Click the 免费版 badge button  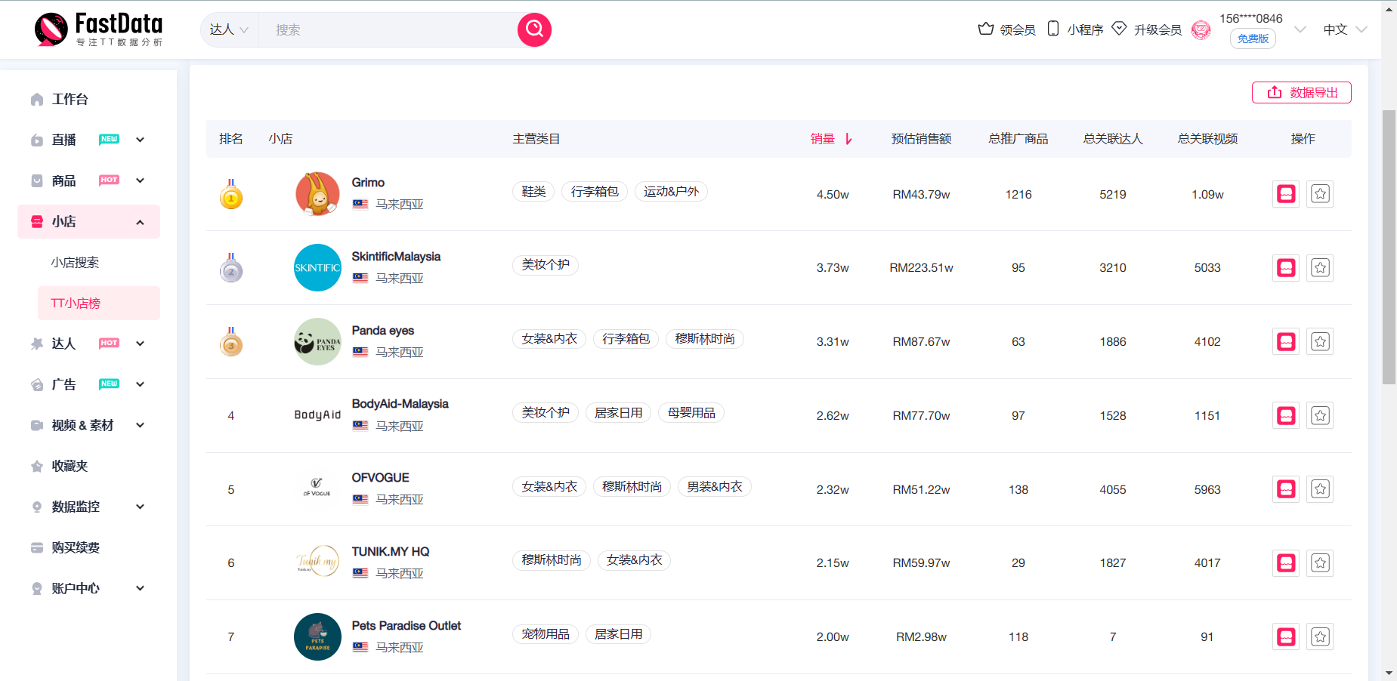pyautogui.click(x=1253, y=39)
